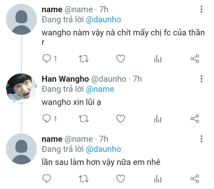The image size is (214, 189).
Task: Reply to Han Wangho's tweet
Action: click(47, 119)
